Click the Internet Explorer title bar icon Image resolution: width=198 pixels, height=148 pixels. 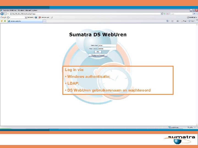tap(2, 10)
